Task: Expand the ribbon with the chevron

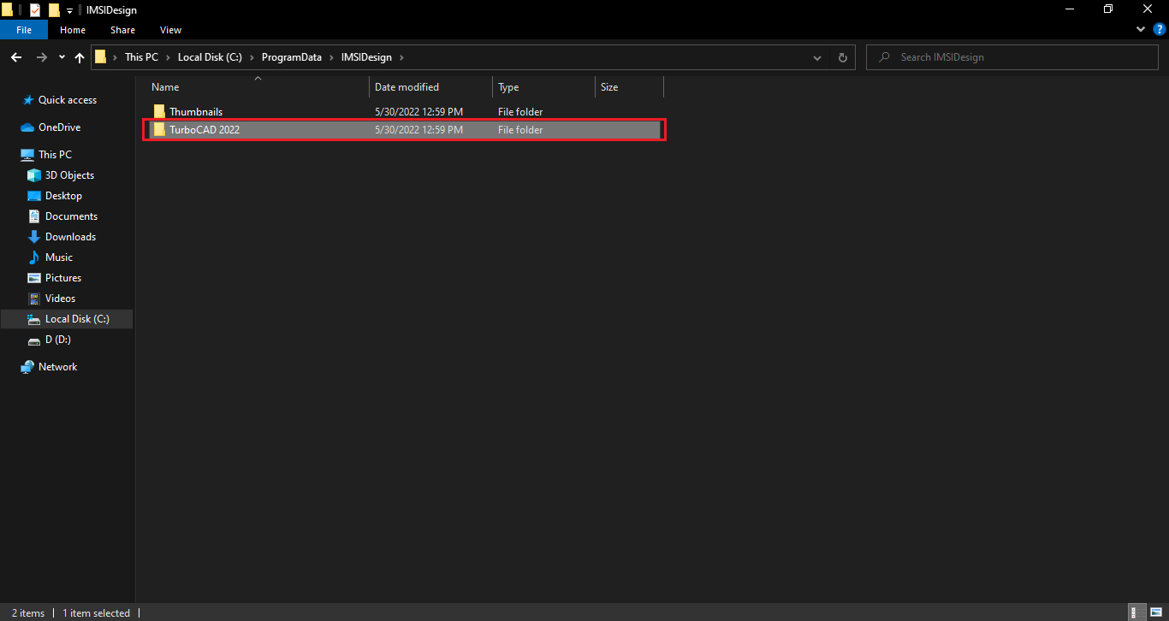Action: 1141,29
